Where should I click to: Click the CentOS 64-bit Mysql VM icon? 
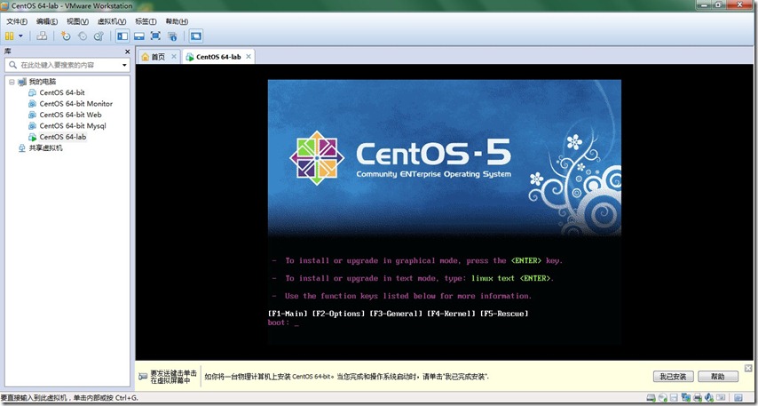tap(32, 126)
